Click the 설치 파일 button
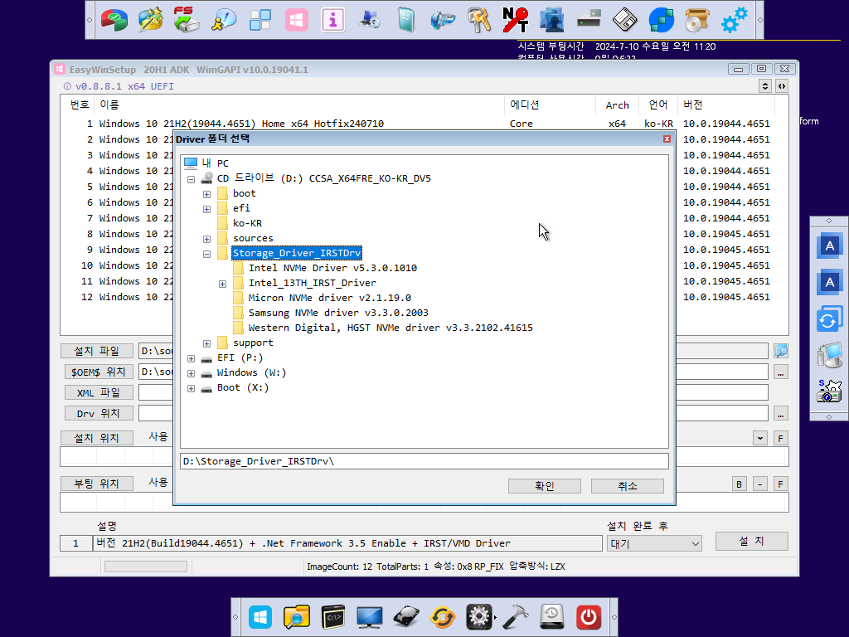The image size is (849, 637). tap(97, 351)
